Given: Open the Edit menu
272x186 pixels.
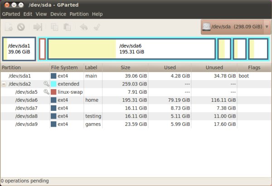Looking at the screenshot, I should [28, 14].
